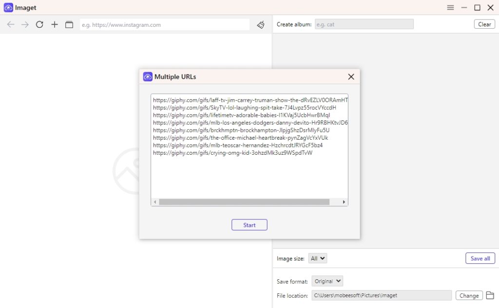Save all downloaded images

point(480,258)
